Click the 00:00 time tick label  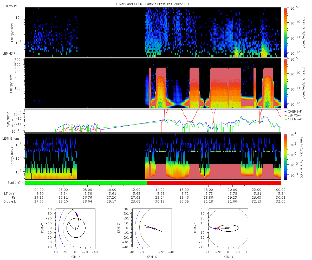(281, 190)
